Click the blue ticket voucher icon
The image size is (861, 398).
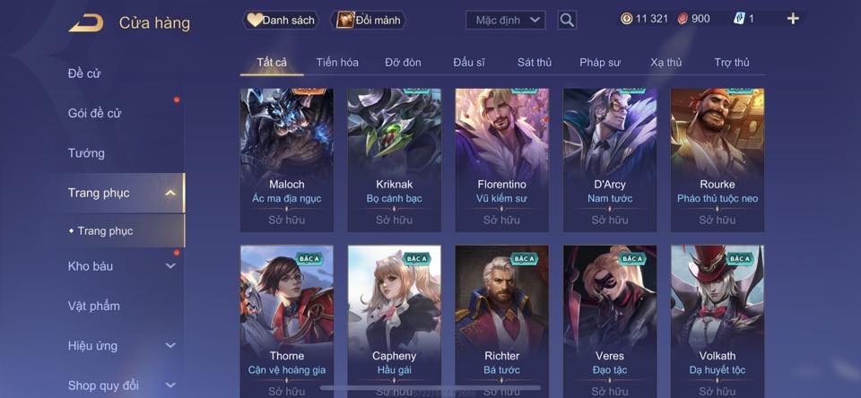pyautogui.click(x=739, y=19)
